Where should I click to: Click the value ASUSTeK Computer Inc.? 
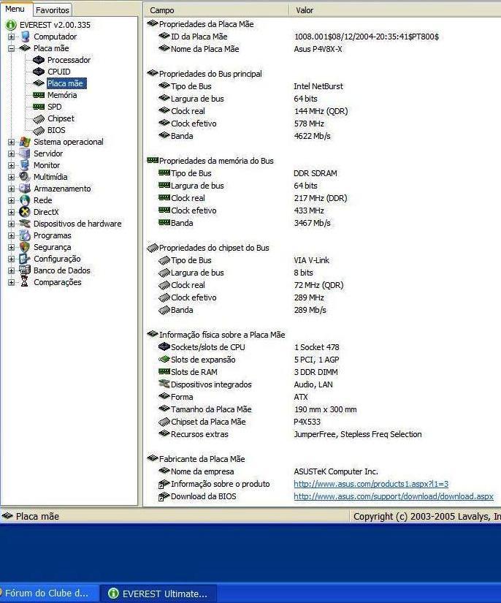point(336,471)
